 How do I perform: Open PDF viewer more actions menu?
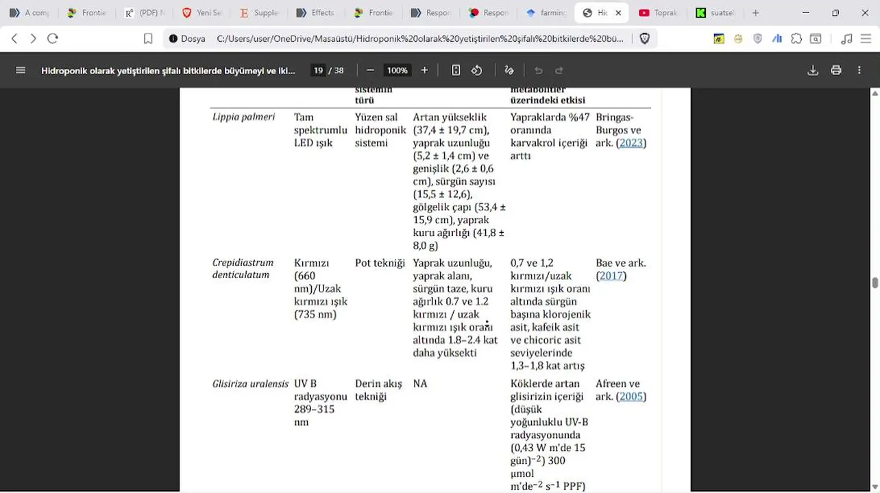[859, 70]
